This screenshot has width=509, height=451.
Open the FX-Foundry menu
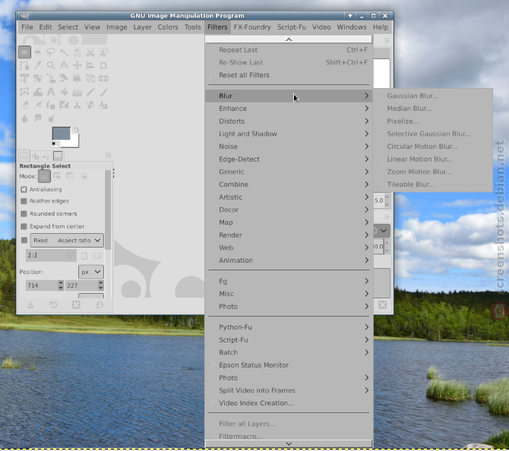coord(252,27)
